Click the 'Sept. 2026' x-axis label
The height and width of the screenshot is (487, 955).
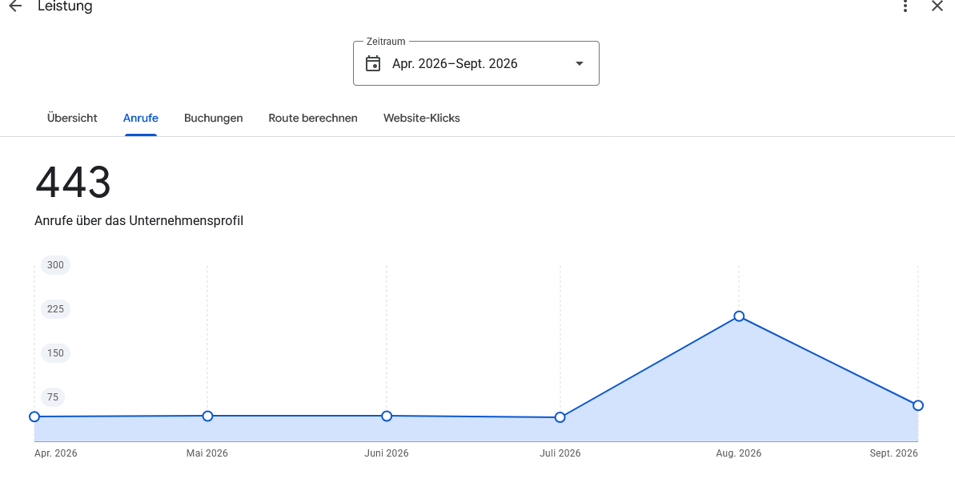click(893, 453)
